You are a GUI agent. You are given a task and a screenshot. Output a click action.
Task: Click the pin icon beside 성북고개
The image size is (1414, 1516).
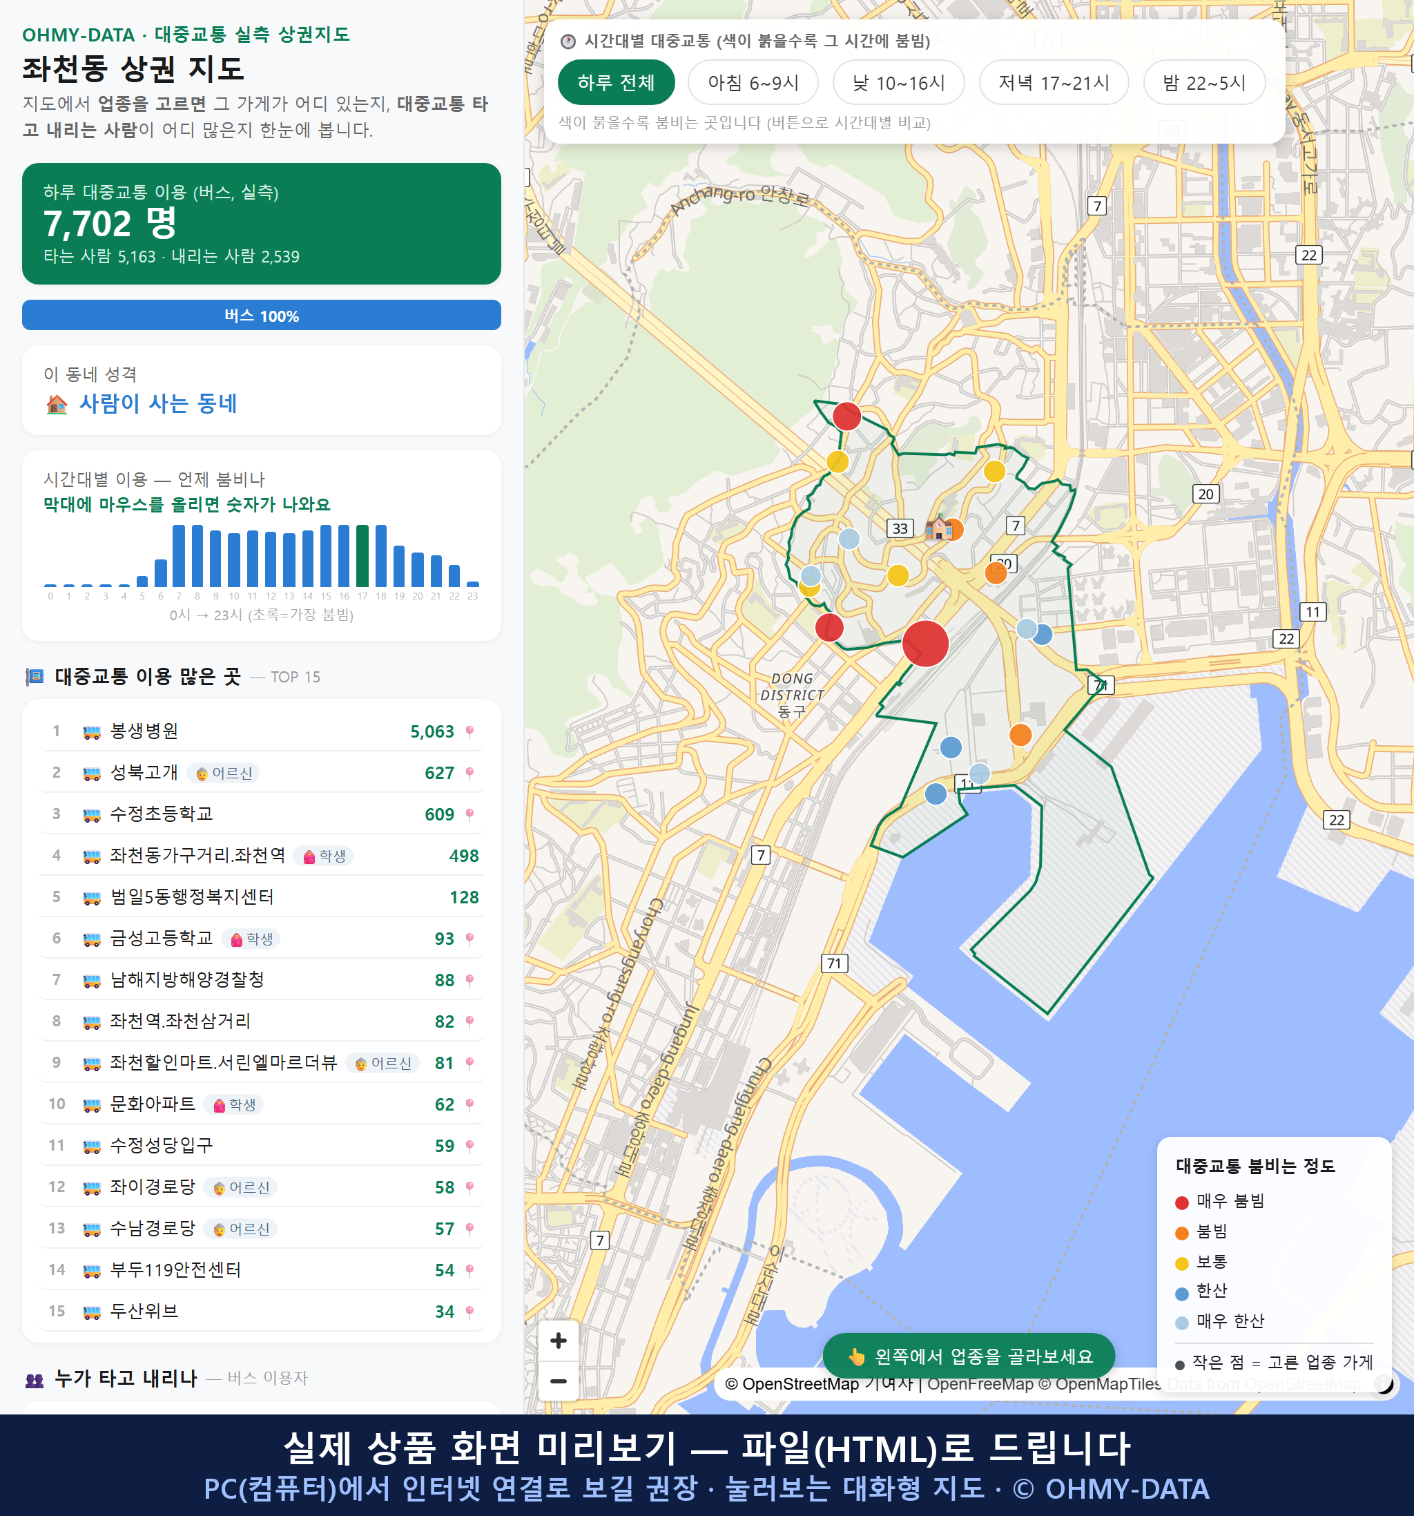click(x=469, y=774)
